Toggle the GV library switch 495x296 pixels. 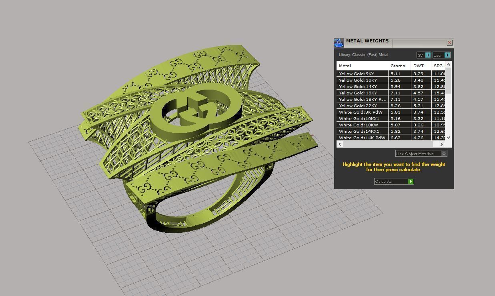[424, 55]
